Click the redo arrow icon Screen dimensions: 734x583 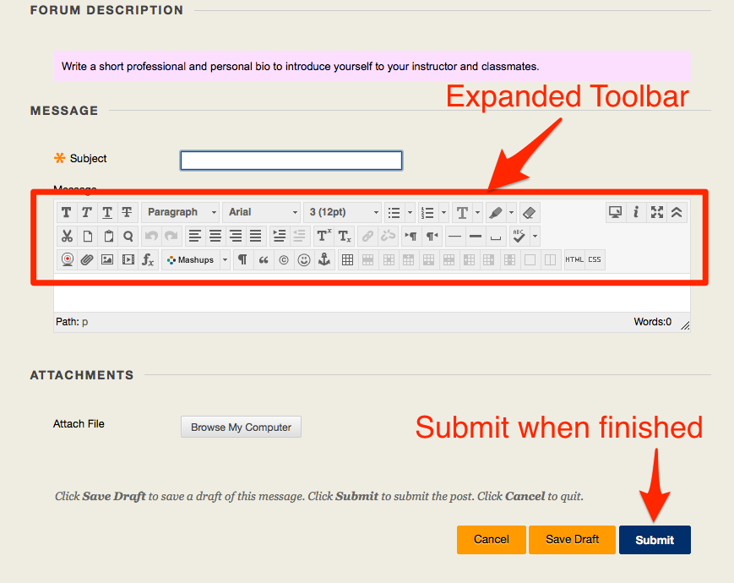point(171,237)
